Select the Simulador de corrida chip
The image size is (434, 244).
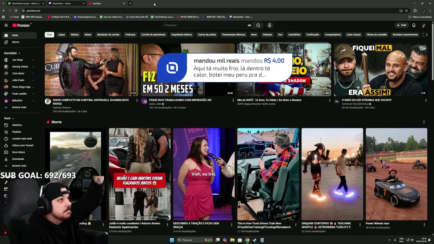[x=108, y=35]
